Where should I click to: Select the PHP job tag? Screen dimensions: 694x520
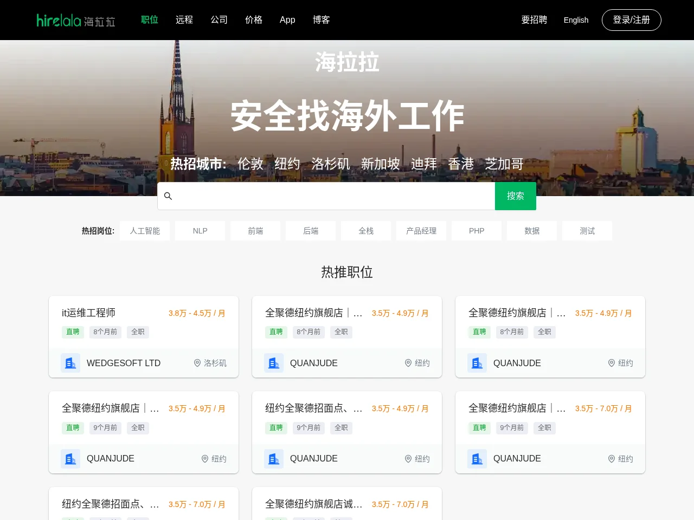click(477, 231)
